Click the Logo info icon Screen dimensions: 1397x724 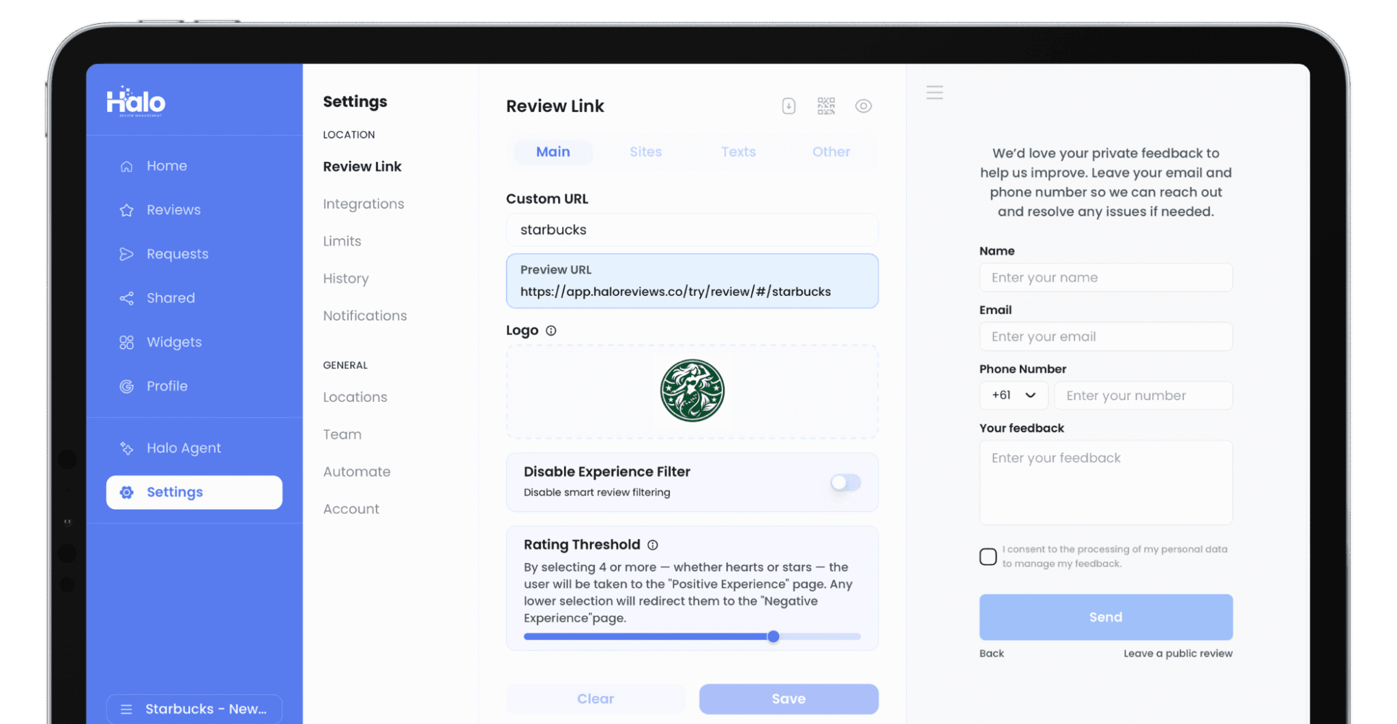click(551, 331)
